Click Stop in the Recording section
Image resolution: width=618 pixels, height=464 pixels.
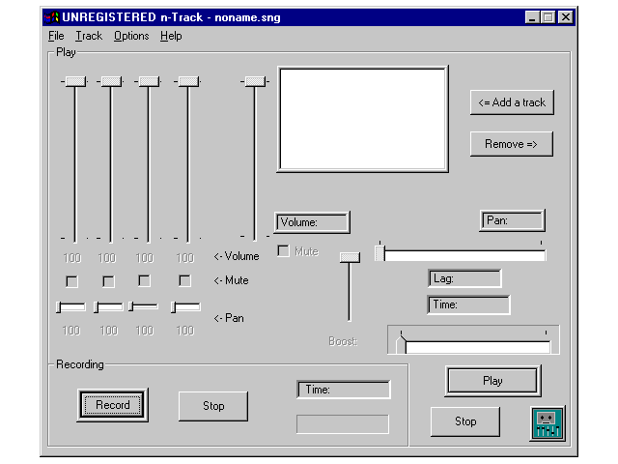coord(213,406)
